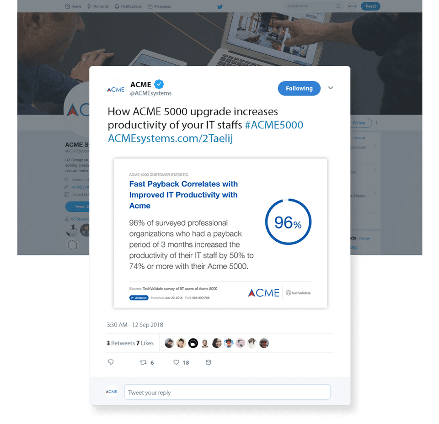
Task: Click the retweet icon
Action: (143, 362)
